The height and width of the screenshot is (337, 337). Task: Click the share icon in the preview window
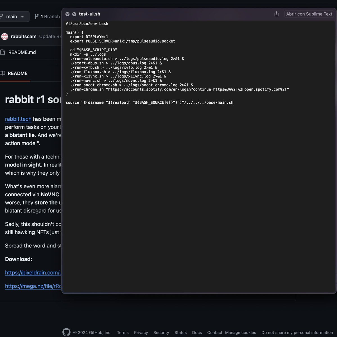(277, 14)
